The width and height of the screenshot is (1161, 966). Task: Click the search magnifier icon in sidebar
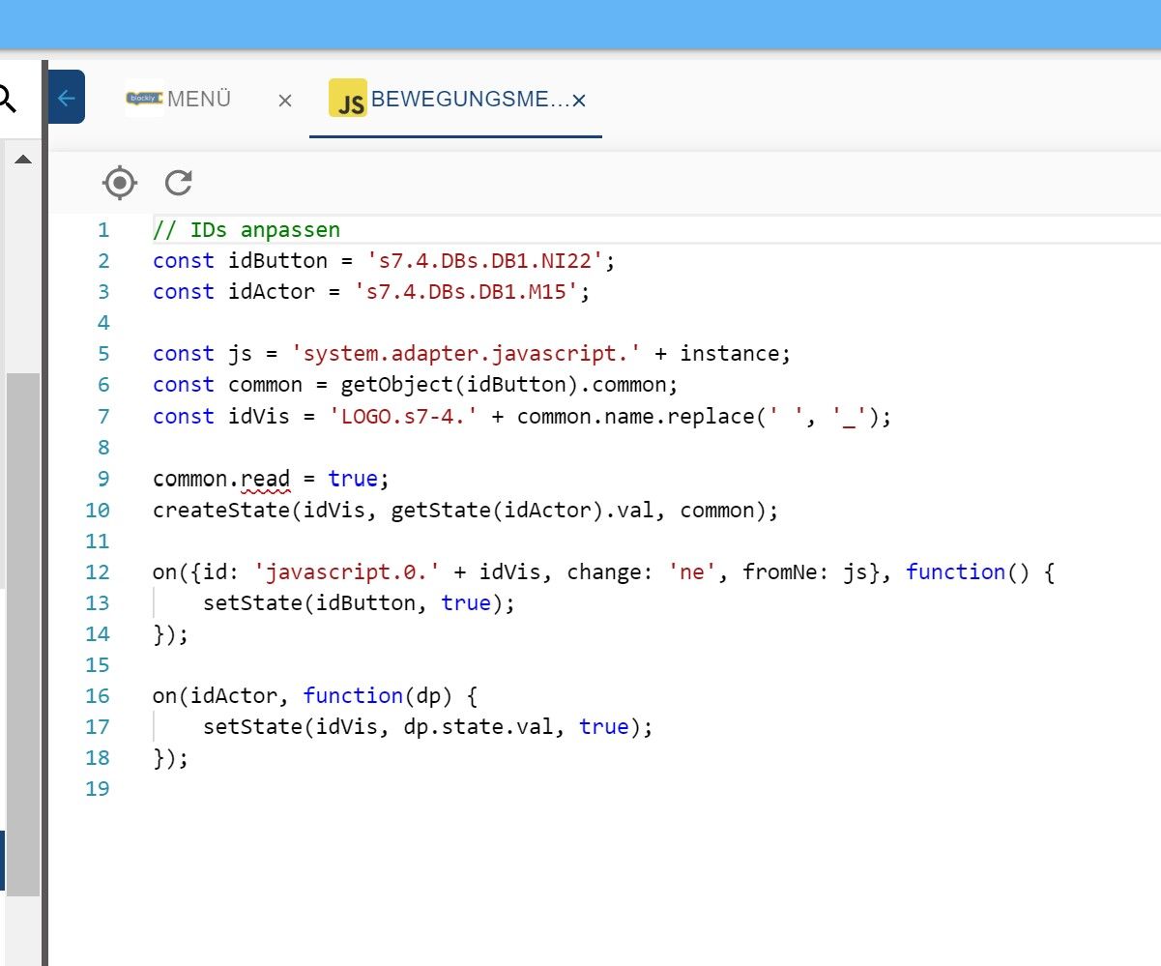pos(7,97)
